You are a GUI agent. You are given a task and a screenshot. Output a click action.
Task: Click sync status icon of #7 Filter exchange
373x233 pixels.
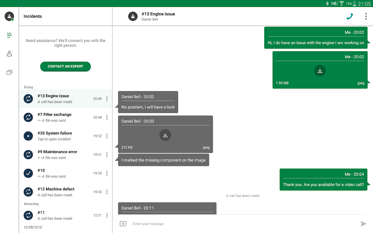pyautogui.click(x=28, y=117)
